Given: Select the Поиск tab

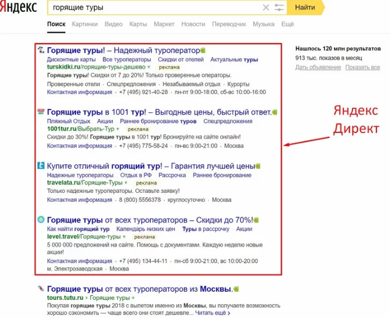Looking at the screenshot, I should coord(56,24).
